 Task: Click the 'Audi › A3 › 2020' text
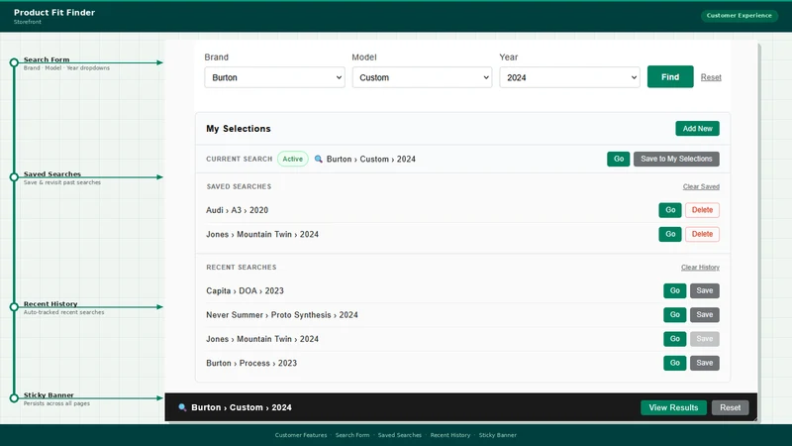[237, 210]
